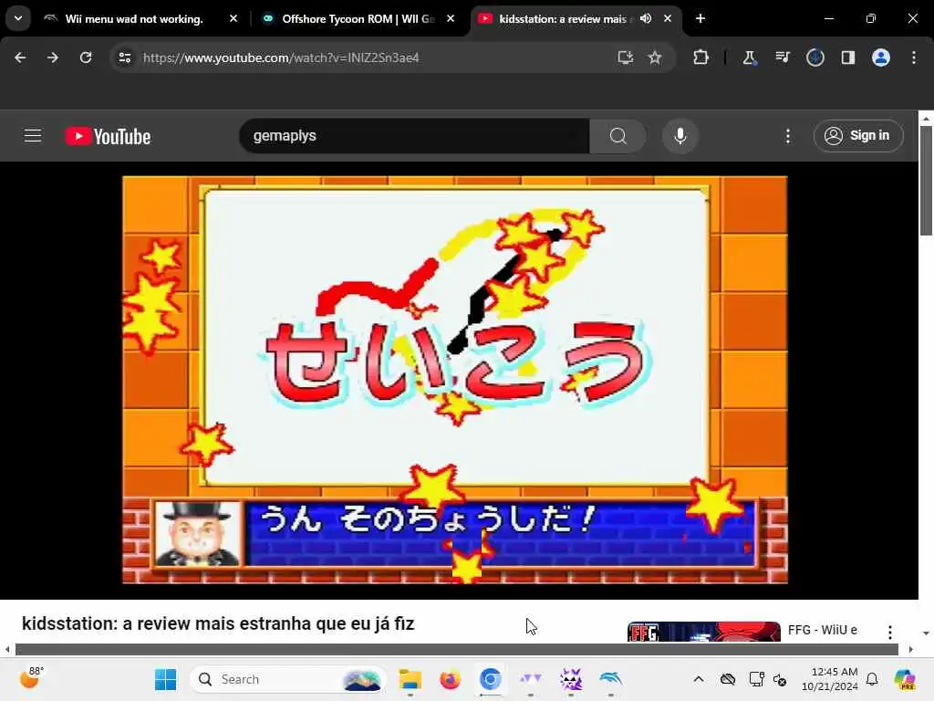Submit search with magnifier button
The image size is (934, 701).
(x=617, y=136)
